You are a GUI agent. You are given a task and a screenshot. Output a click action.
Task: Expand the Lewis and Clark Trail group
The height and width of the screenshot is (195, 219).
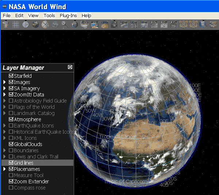[x=4, y=157]
